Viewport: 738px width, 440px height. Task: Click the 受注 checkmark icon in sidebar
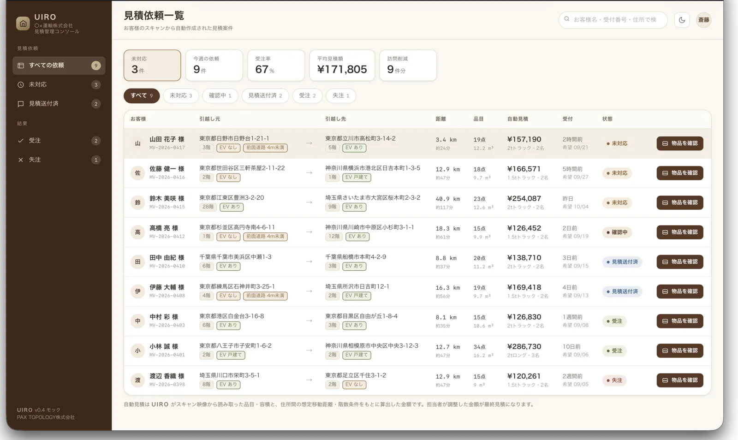pyautogui.click(x=21, y=141)
